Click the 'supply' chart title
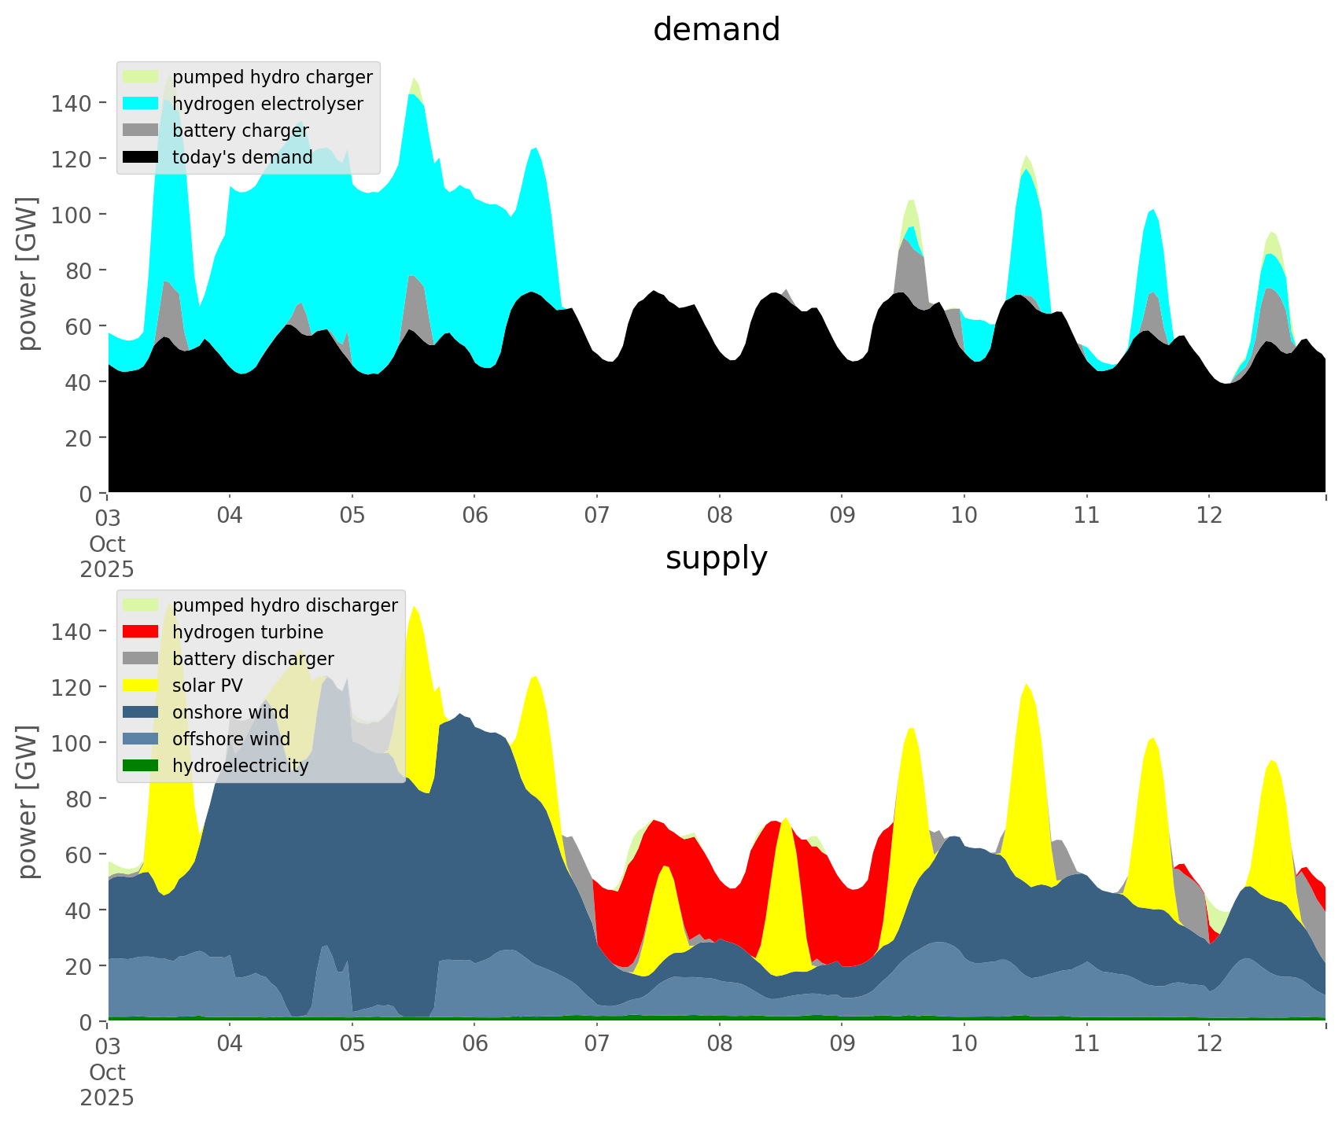 tap(716, 558)
